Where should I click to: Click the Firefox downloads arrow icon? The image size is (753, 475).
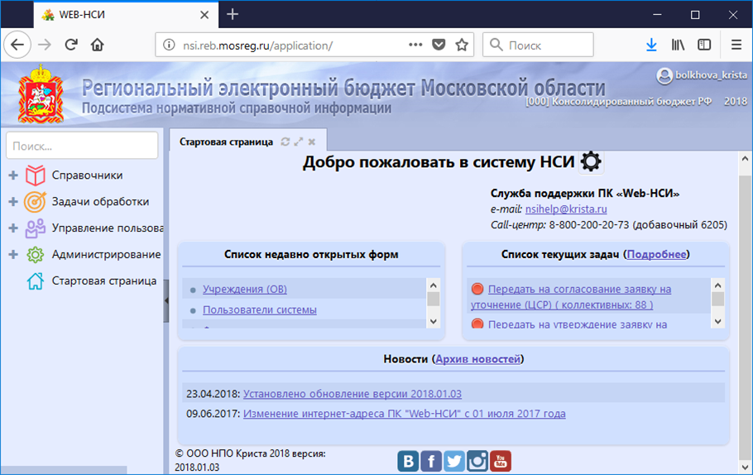(x=651, y=45)
